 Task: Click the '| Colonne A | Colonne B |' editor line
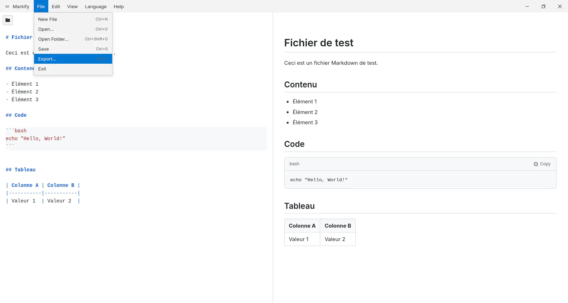coord(43,185)
